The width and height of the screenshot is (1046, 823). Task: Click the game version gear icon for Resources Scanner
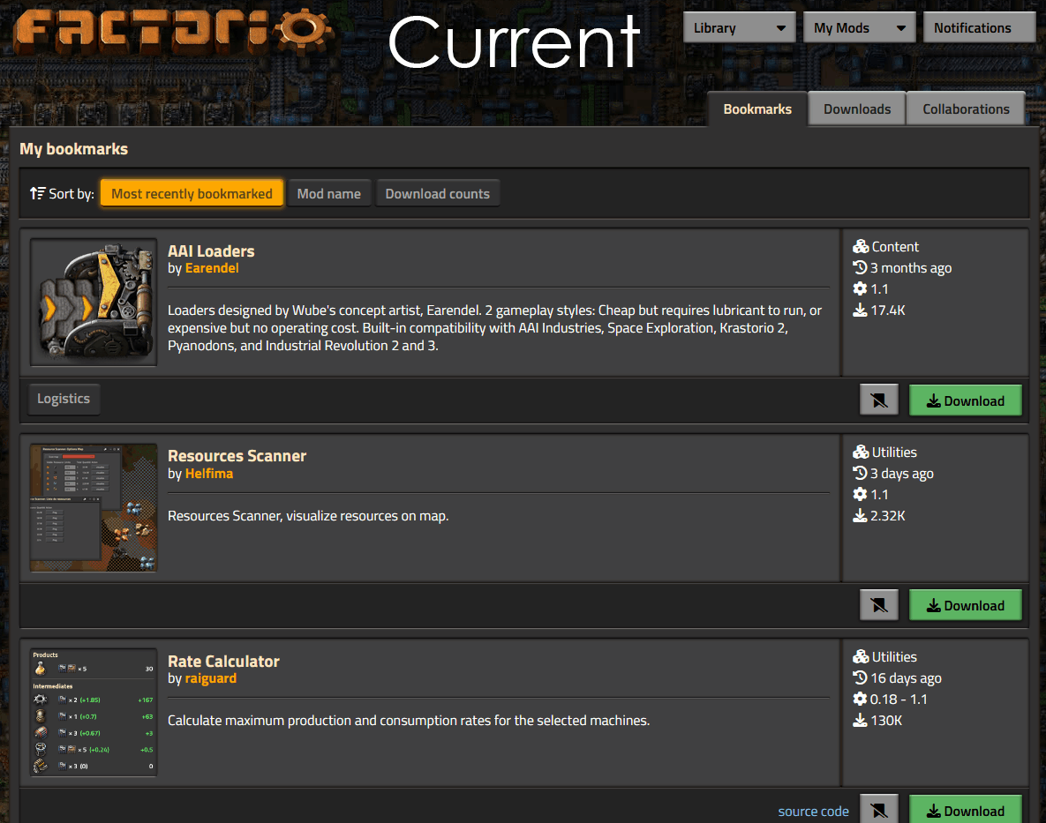point(861,495)
